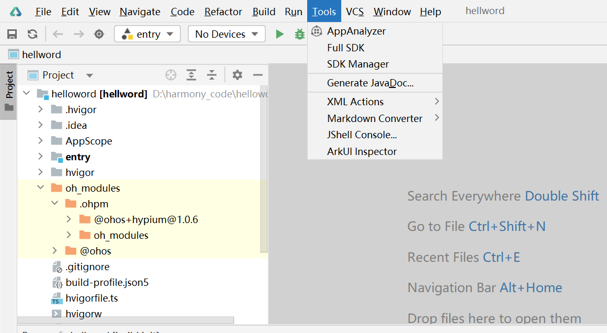607x333 pixels.
Task: Open the View menu
Action: tap(100, 12)
